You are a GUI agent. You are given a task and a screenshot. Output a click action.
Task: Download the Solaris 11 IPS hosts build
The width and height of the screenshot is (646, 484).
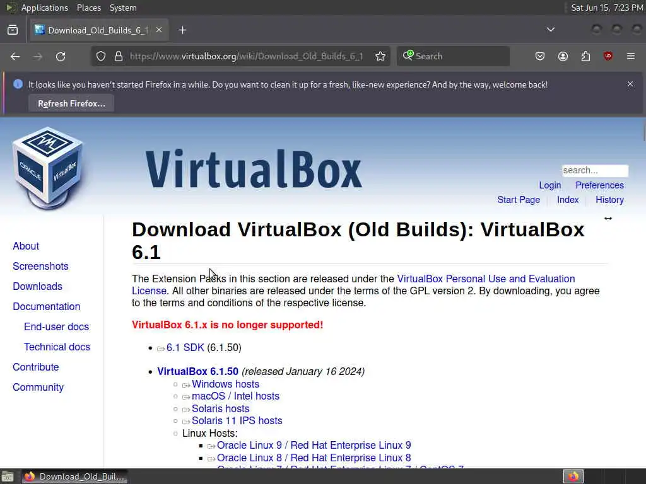pyautogui.click(x=237, y=420)
